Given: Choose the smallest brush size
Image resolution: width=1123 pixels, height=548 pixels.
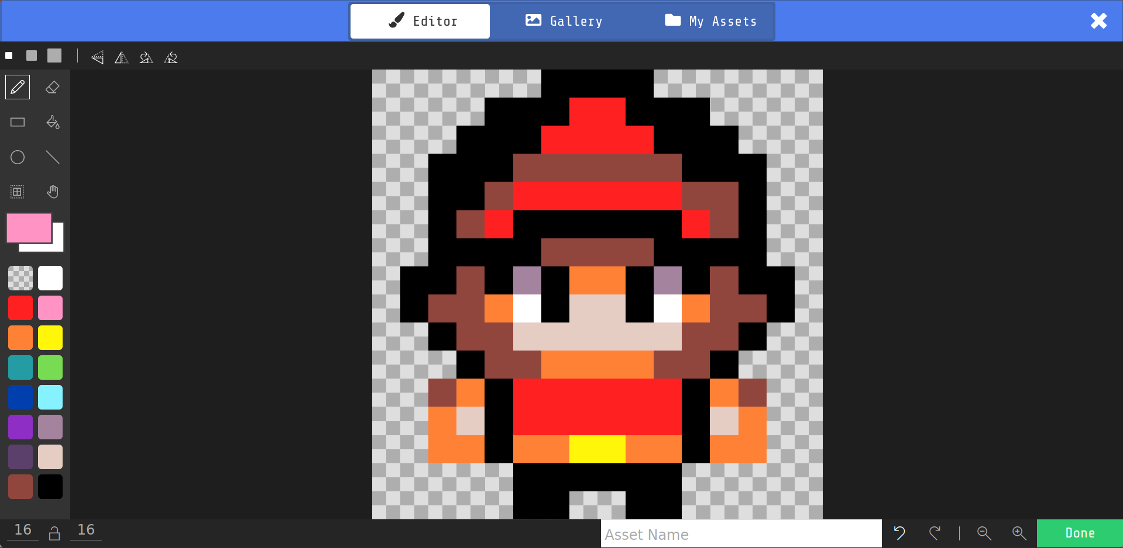Looking at the screenshot, I should click(9, 56).
